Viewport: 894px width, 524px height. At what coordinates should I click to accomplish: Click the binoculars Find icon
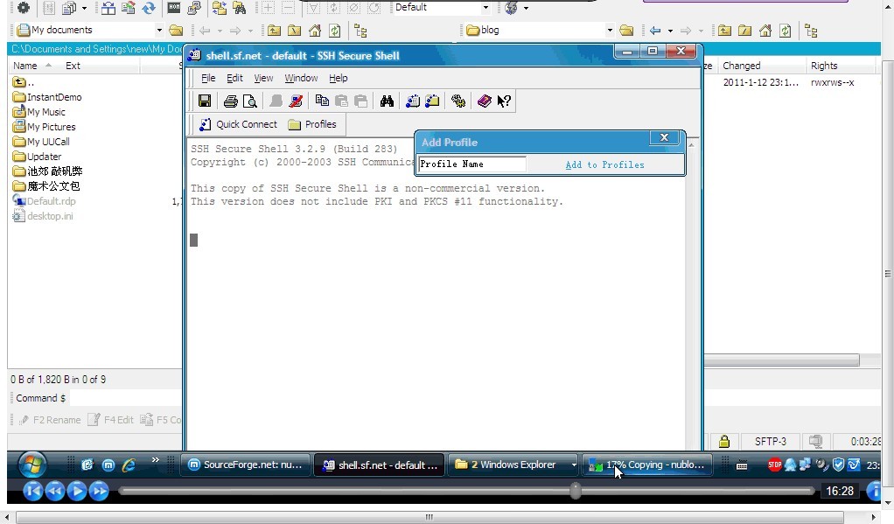(x=388, y=101)
